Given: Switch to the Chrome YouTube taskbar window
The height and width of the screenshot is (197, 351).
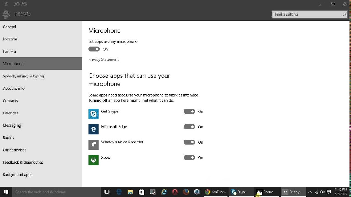Looking at the screenshot, I should pyautogui.click(x=216, y=192).
